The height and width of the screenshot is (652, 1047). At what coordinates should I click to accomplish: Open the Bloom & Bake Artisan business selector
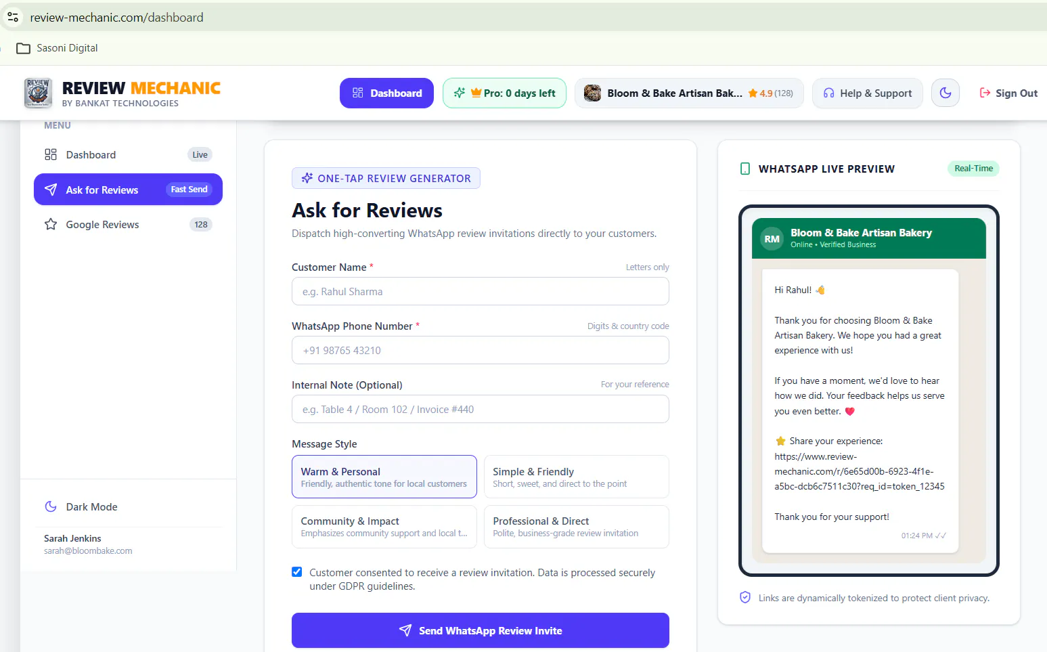[689, 93]
